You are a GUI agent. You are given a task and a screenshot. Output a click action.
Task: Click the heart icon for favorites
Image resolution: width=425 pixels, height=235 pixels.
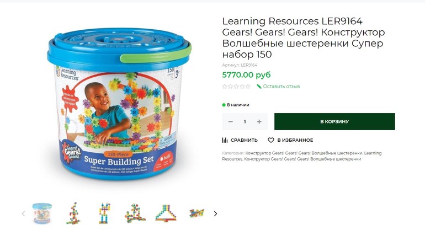pyautogui.click(x=271, y=140)
